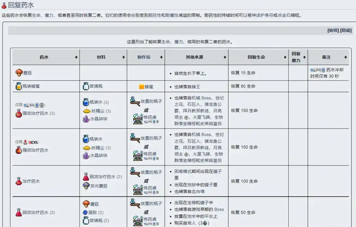Click the red potion icon beside 治疗药水
356x227 pixels.
coord(19,181)
